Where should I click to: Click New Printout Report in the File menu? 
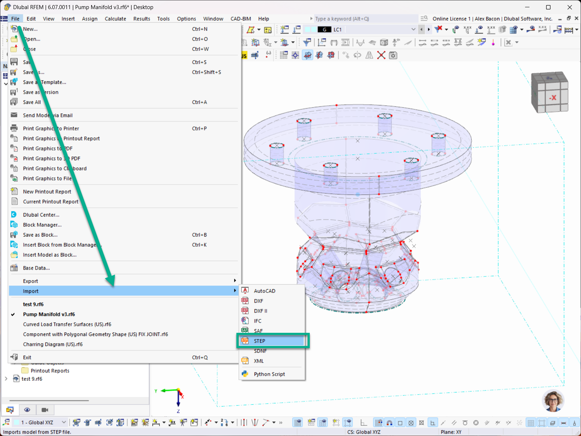point(47,191)
